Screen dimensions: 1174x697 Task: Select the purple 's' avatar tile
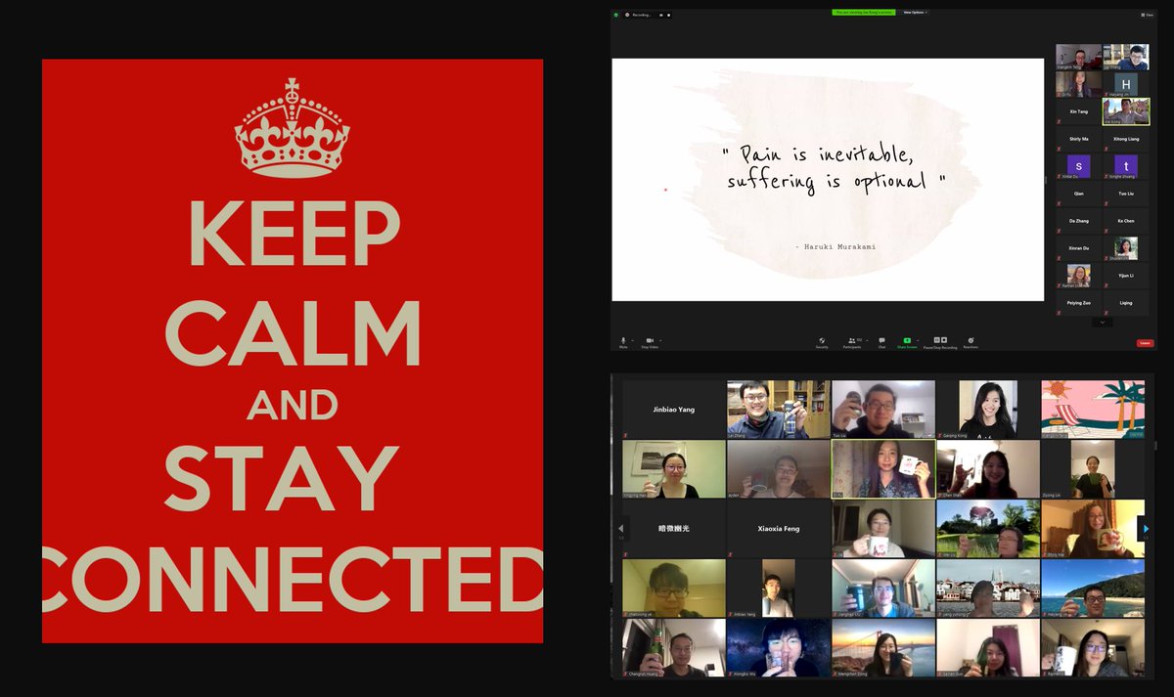pyautogui.click(x=1078, y=166)
